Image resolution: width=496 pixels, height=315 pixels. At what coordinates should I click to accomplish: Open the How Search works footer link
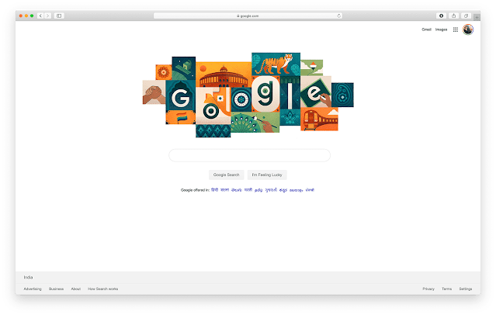pyautogui.click(x=102, y=289)
